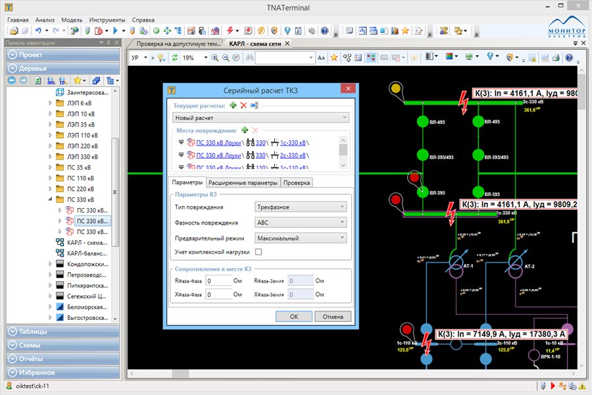Follow the 2с-330 кВ link

coord(293,155)
